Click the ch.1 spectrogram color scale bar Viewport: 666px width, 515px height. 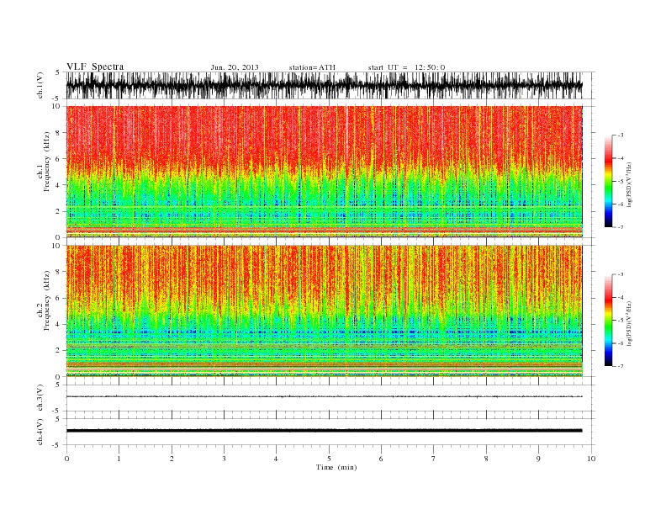coord(608,182)
